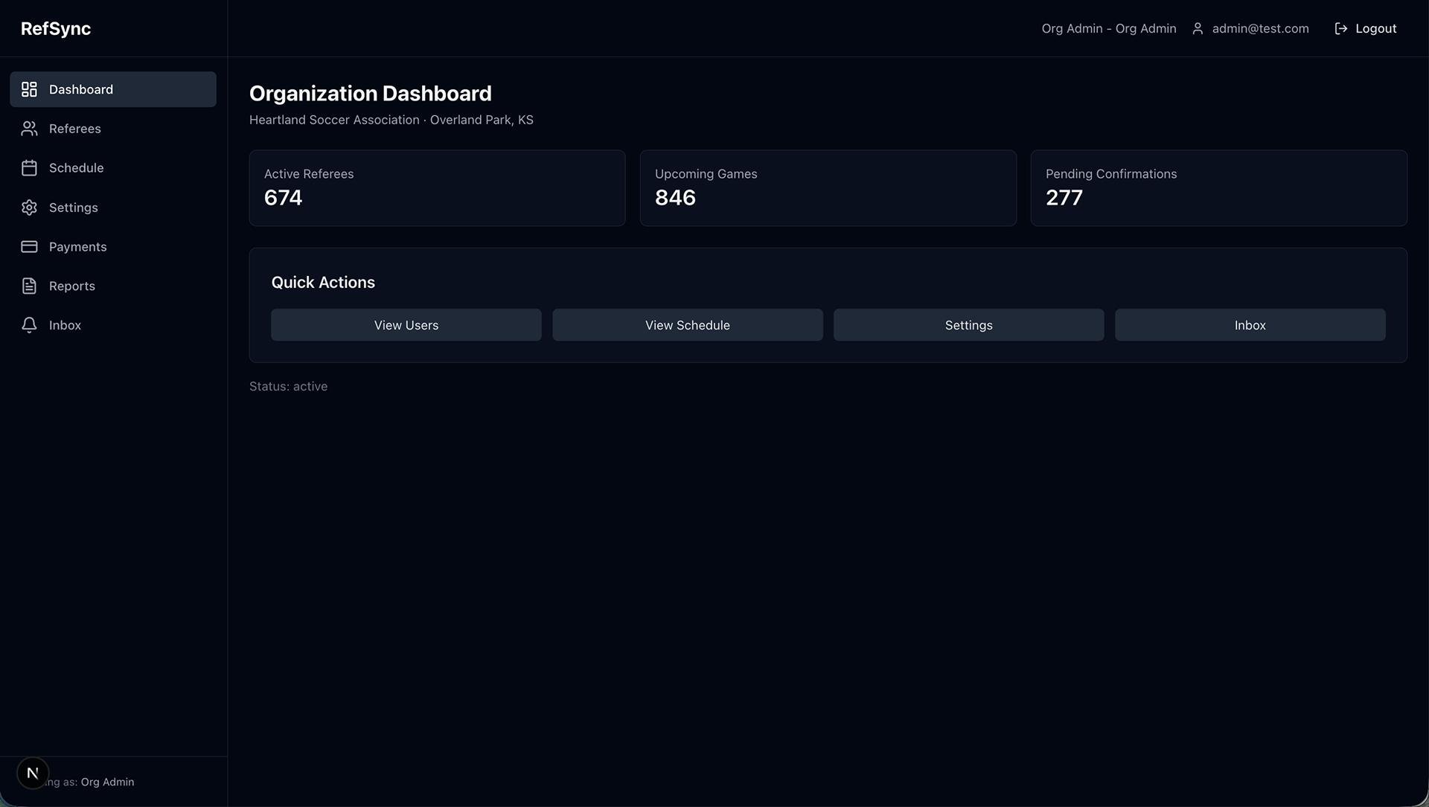Click the Inbox bell icon
The image size is (1429, 807).
pos(29,326)
